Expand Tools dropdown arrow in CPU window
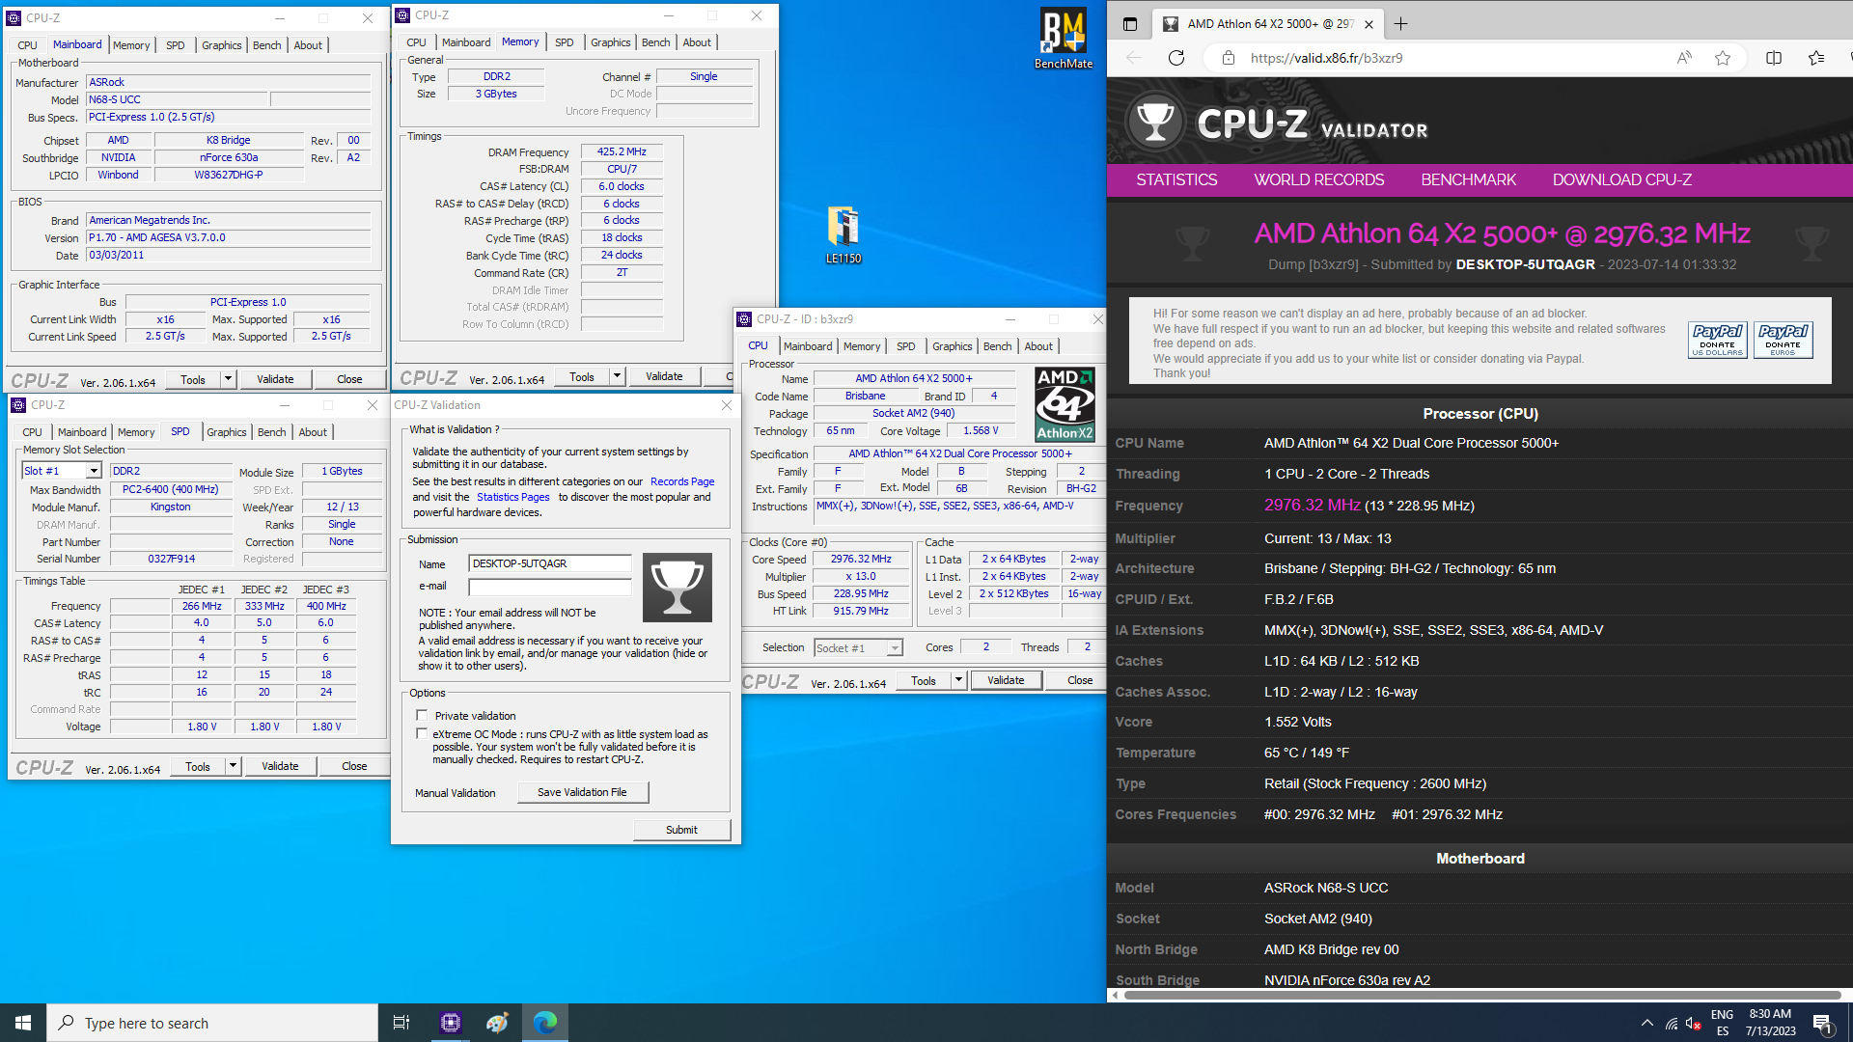1853x1042 pixels. pyautogui.click(x=958, y=680)
